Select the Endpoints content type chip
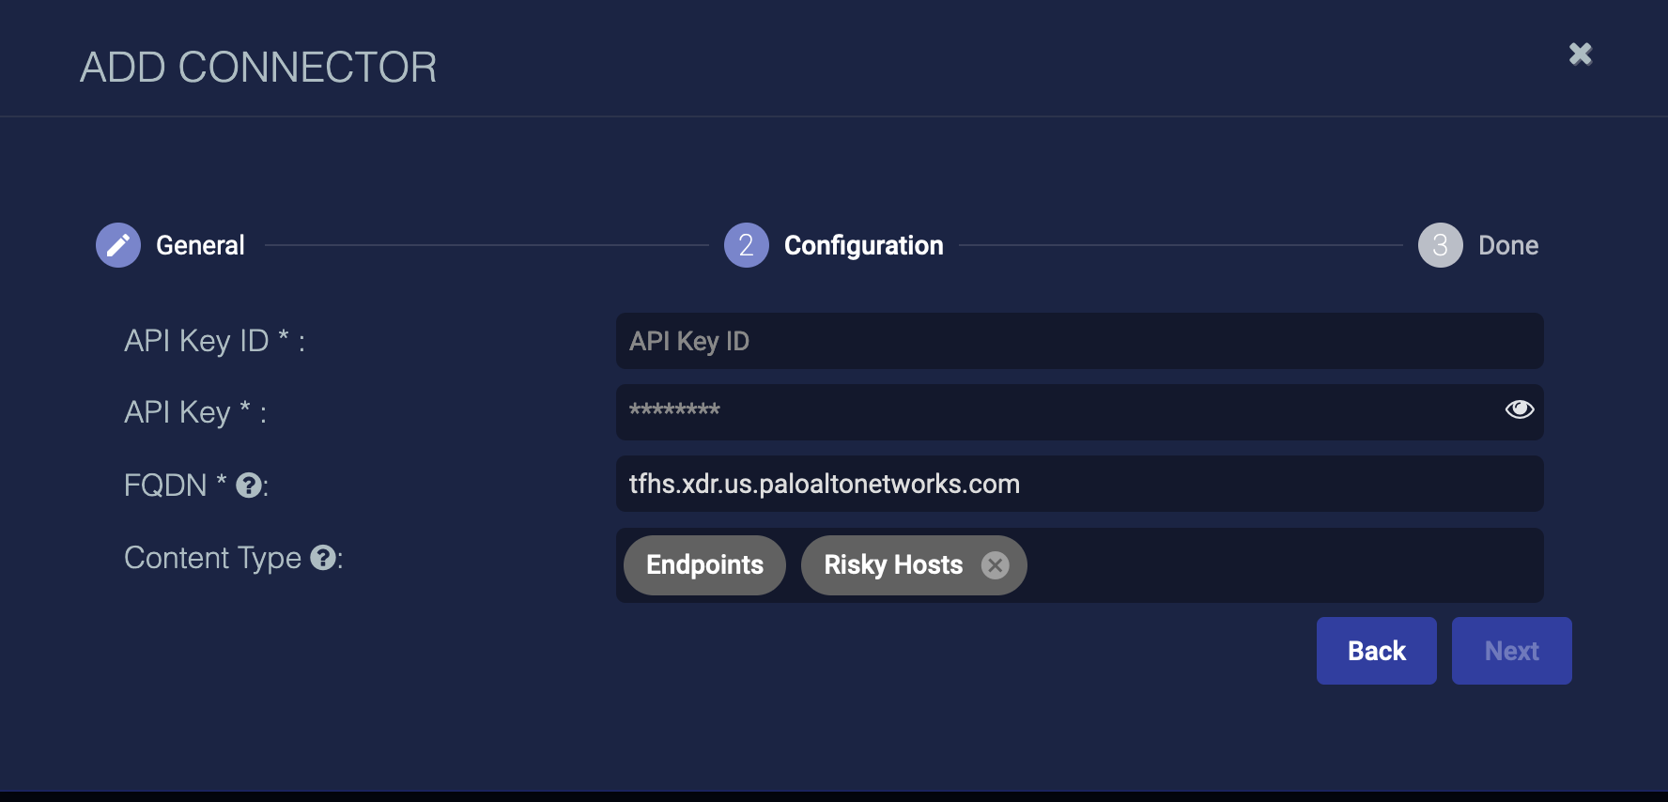 704,564
